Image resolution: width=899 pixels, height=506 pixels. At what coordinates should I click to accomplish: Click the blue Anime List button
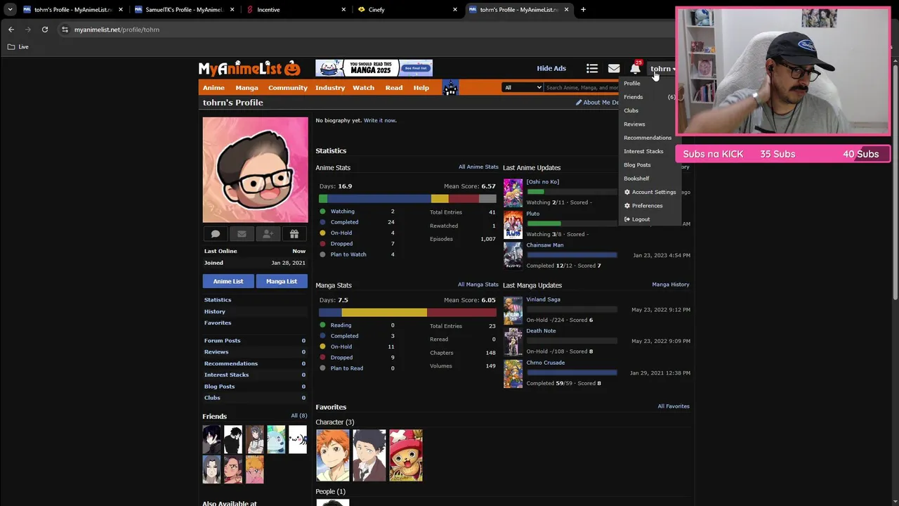[228, 281]
